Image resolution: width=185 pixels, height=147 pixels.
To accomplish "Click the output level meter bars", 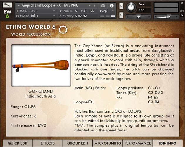I will pyautogui.click(x=166, y=8).
